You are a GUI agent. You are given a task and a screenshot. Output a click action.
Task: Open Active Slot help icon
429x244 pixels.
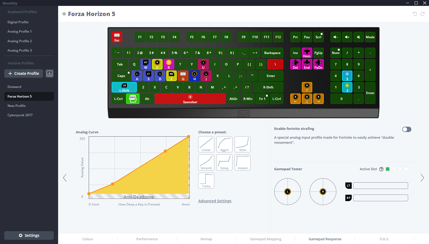click(381, 169)
